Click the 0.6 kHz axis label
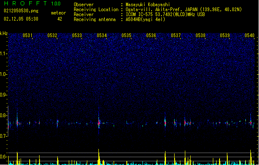The width and height of the screenshot is (259, 165). (3, 157)
